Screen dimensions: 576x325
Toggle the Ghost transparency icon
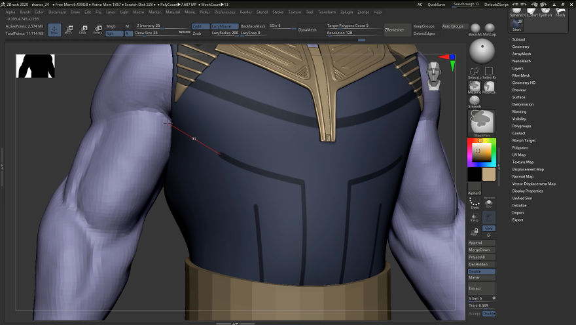(489, 218)
